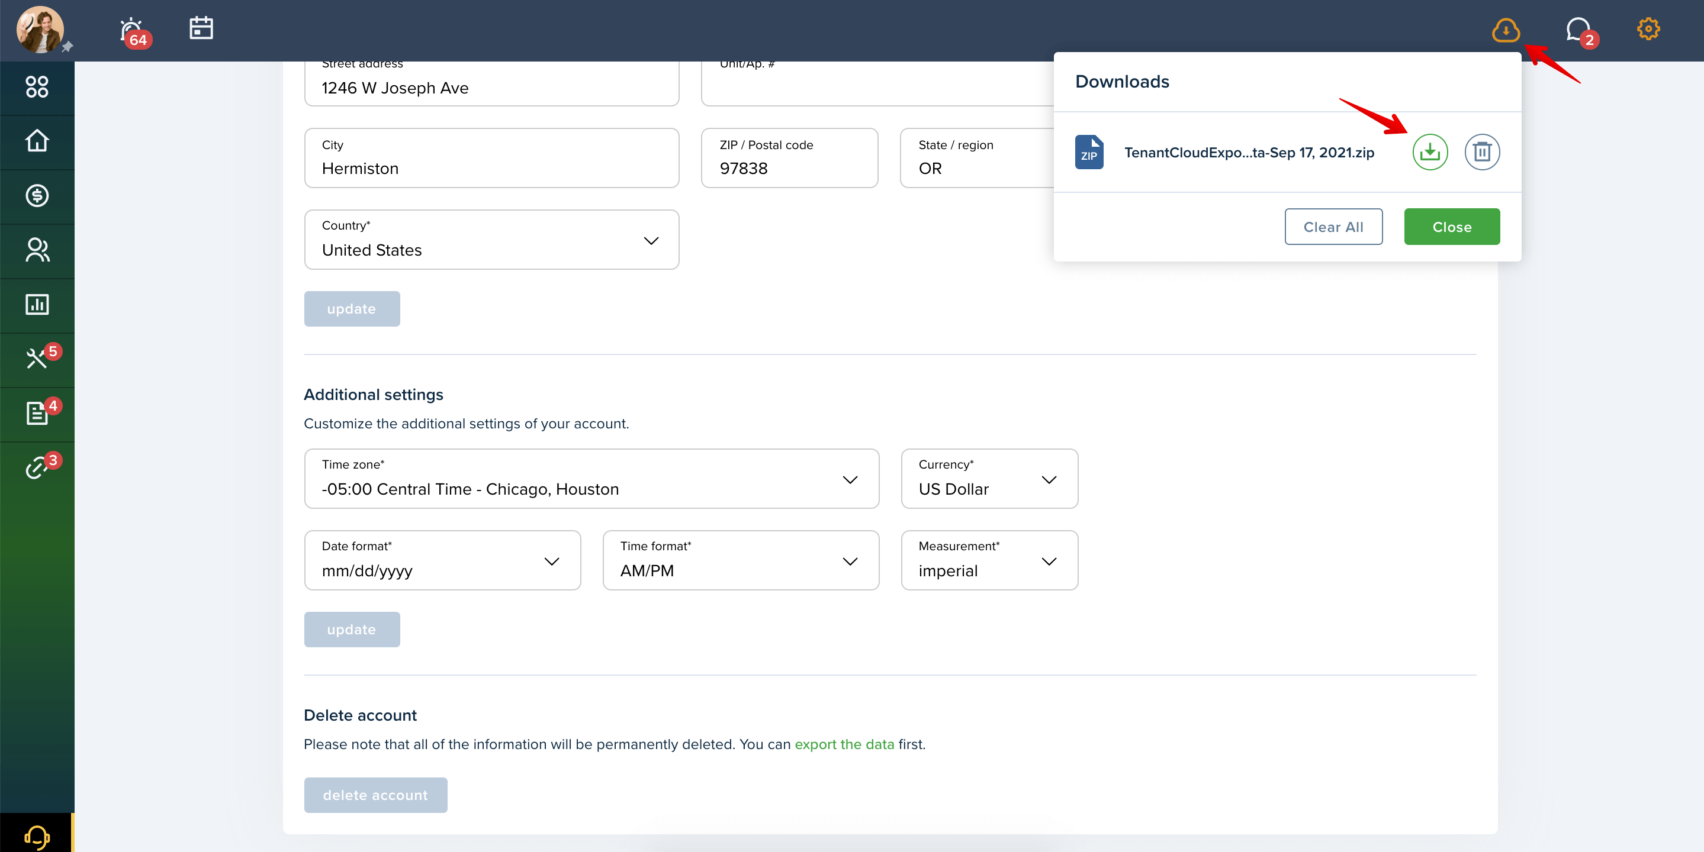Image resolution: width=1704 pixels, height=852 pixels.
Task: Click the update button under Country
Action: 352,309
